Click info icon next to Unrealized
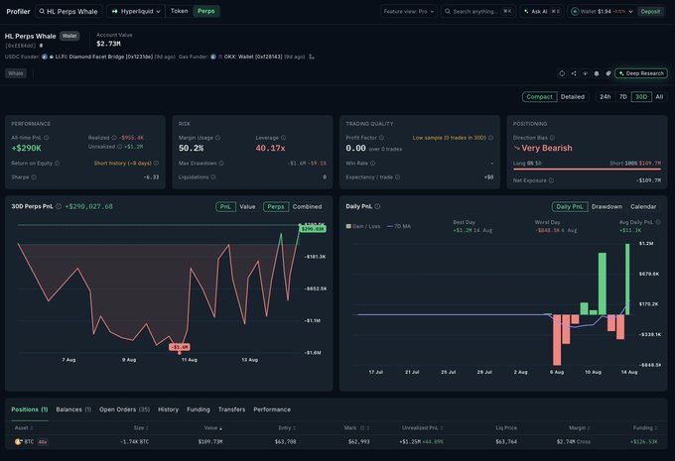Image resolution: width=675 pixels, height=461 pixels. [x=120, y=147]
